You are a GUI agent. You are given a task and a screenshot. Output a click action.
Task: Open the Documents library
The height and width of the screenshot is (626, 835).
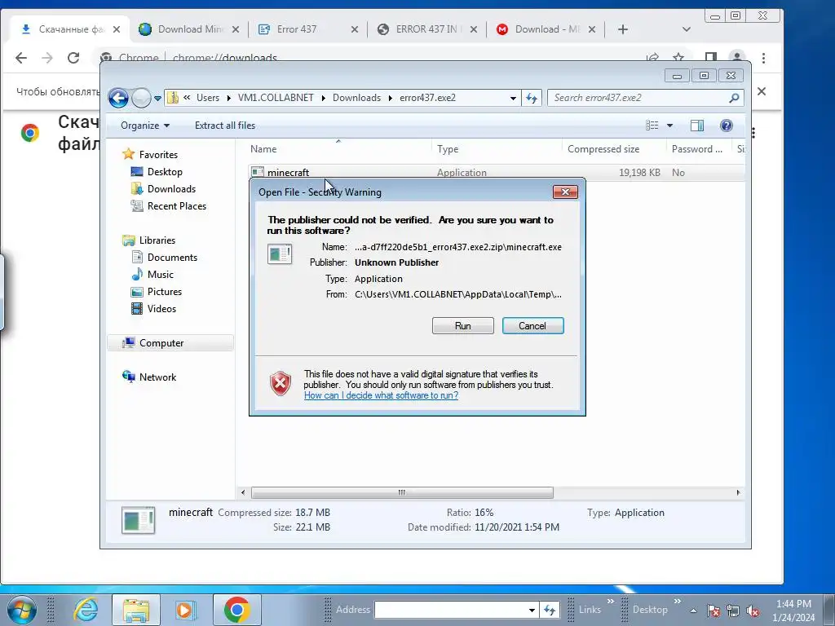[x=172, y=258]
